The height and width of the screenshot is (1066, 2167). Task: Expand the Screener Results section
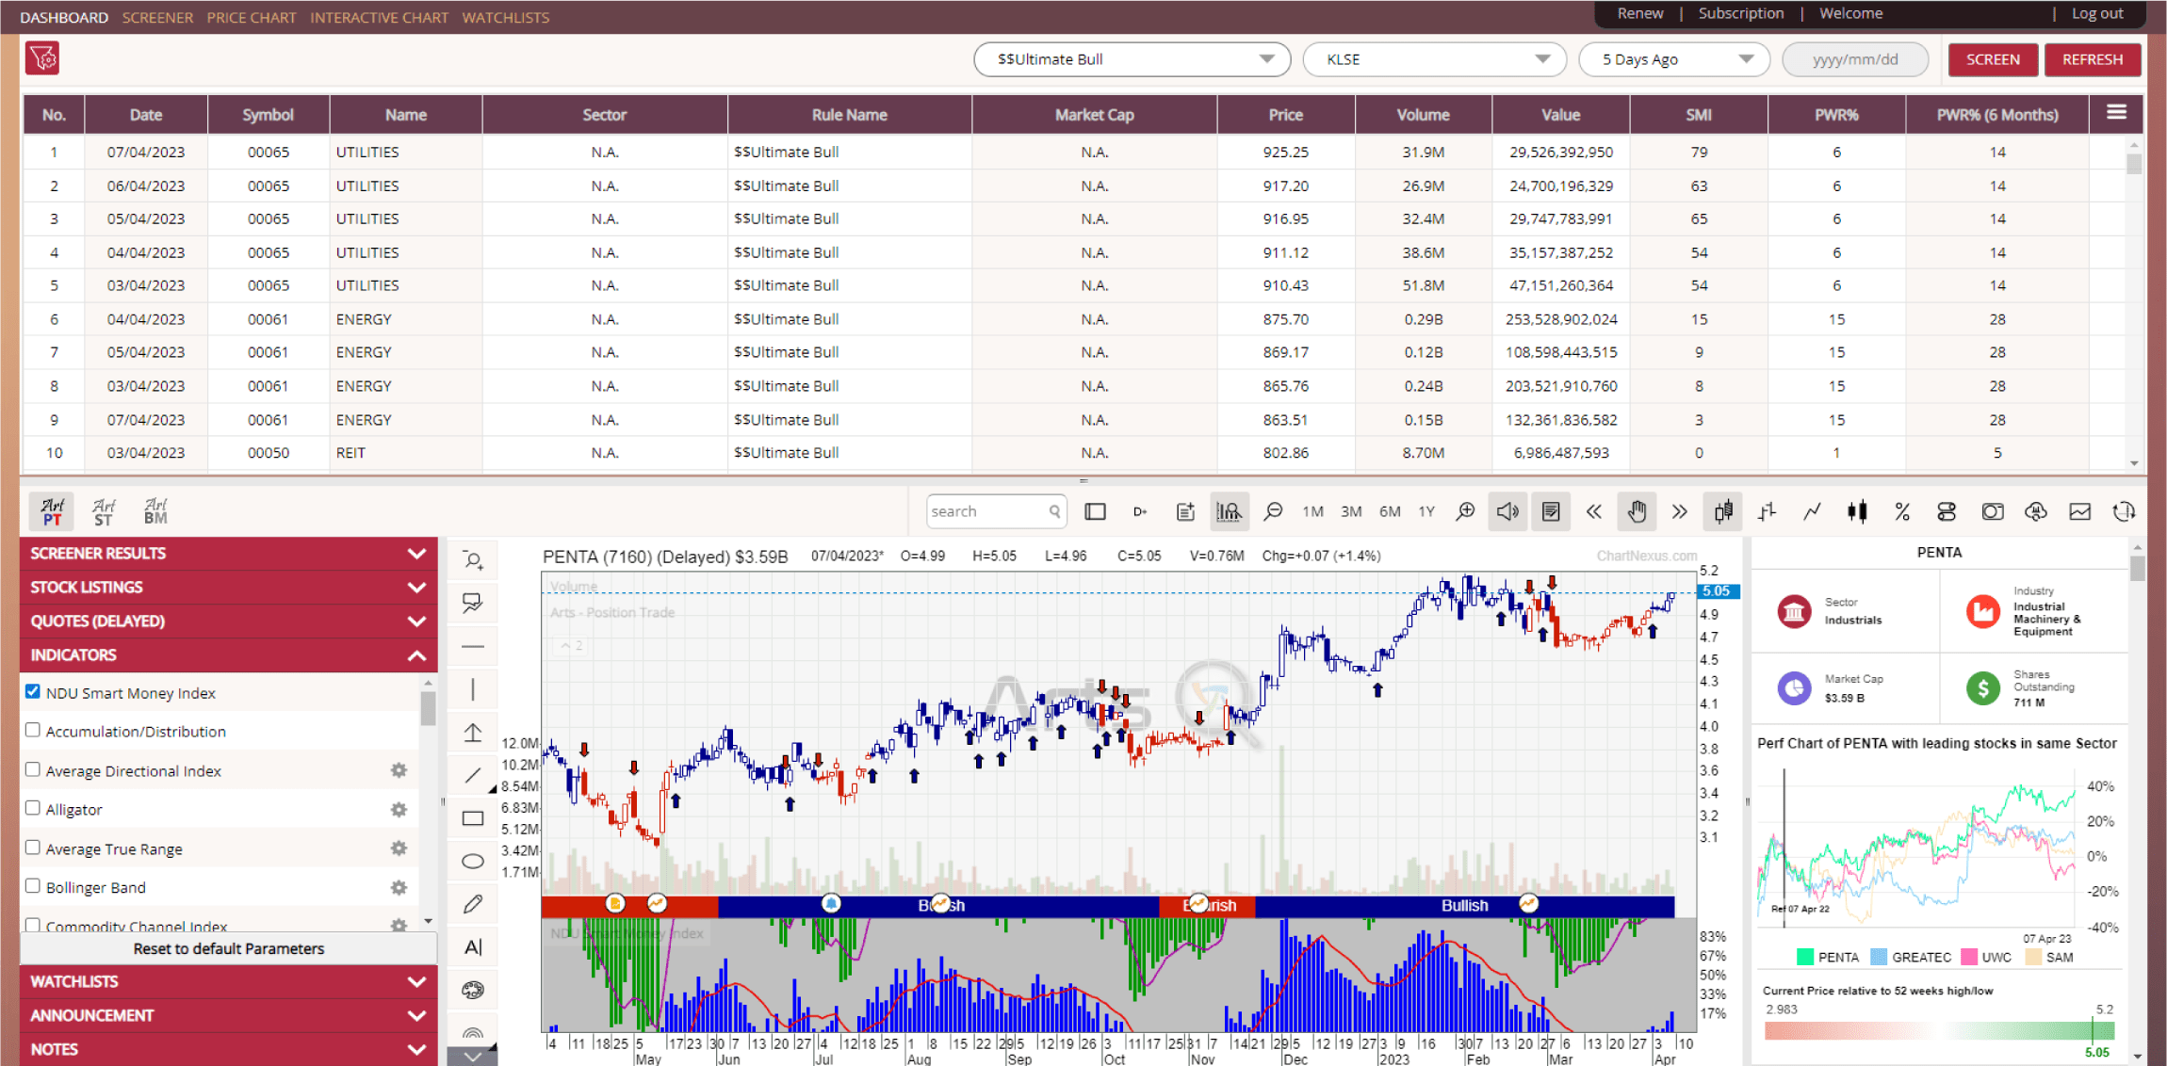coord(228,553)
